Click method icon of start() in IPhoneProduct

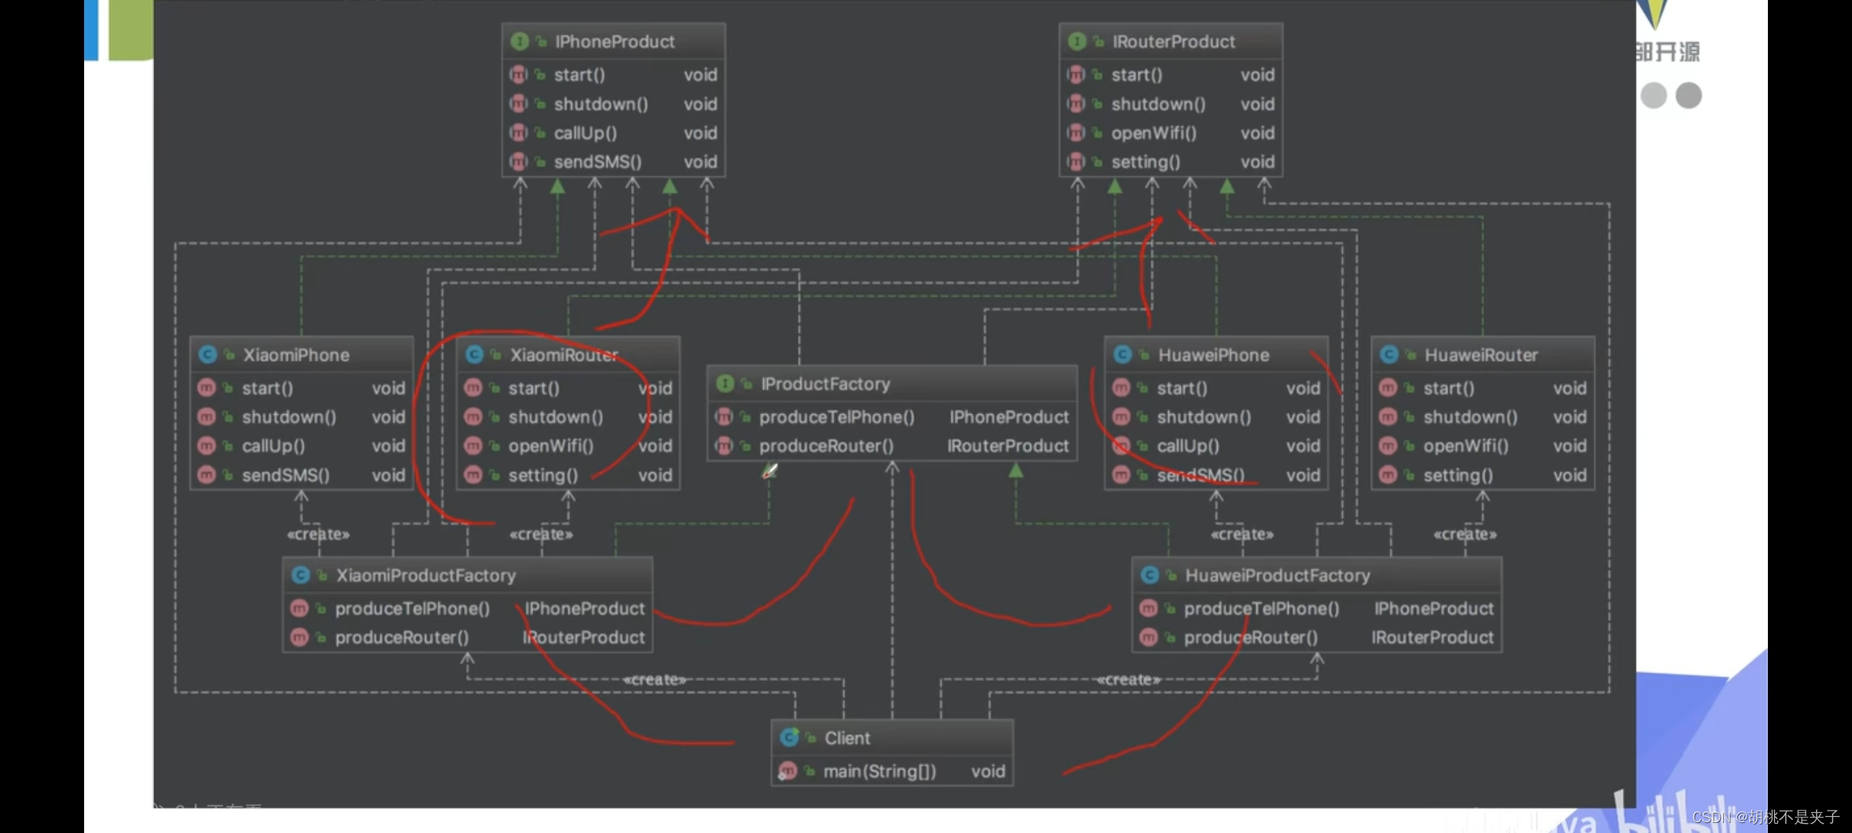coord(519,75)
